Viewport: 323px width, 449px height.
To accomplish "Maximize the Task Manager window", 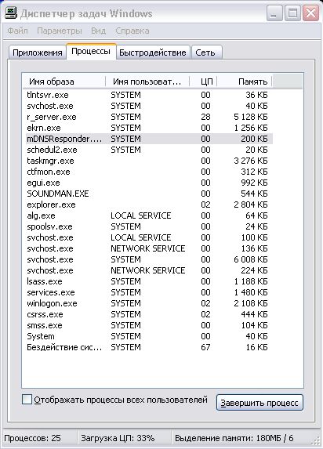I will click(x=292, y=13).
